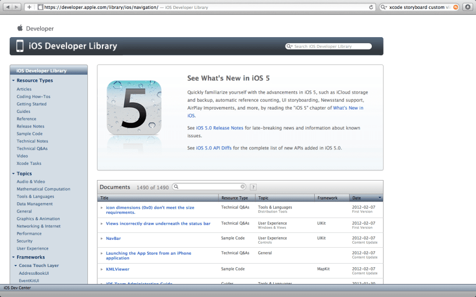The width and height of the screenshot is (476, 297).
Task: Collapse the Cocoa Touch Layer tree
Action: tap(17, 265)
